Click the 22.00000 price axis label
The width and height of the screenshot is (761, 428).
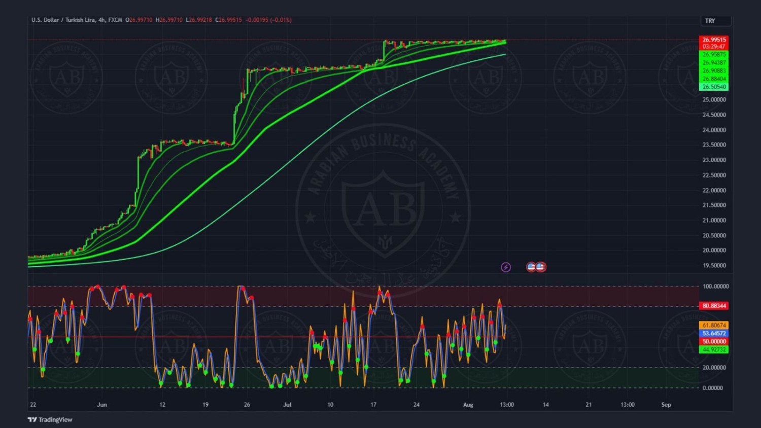point(714,190)
